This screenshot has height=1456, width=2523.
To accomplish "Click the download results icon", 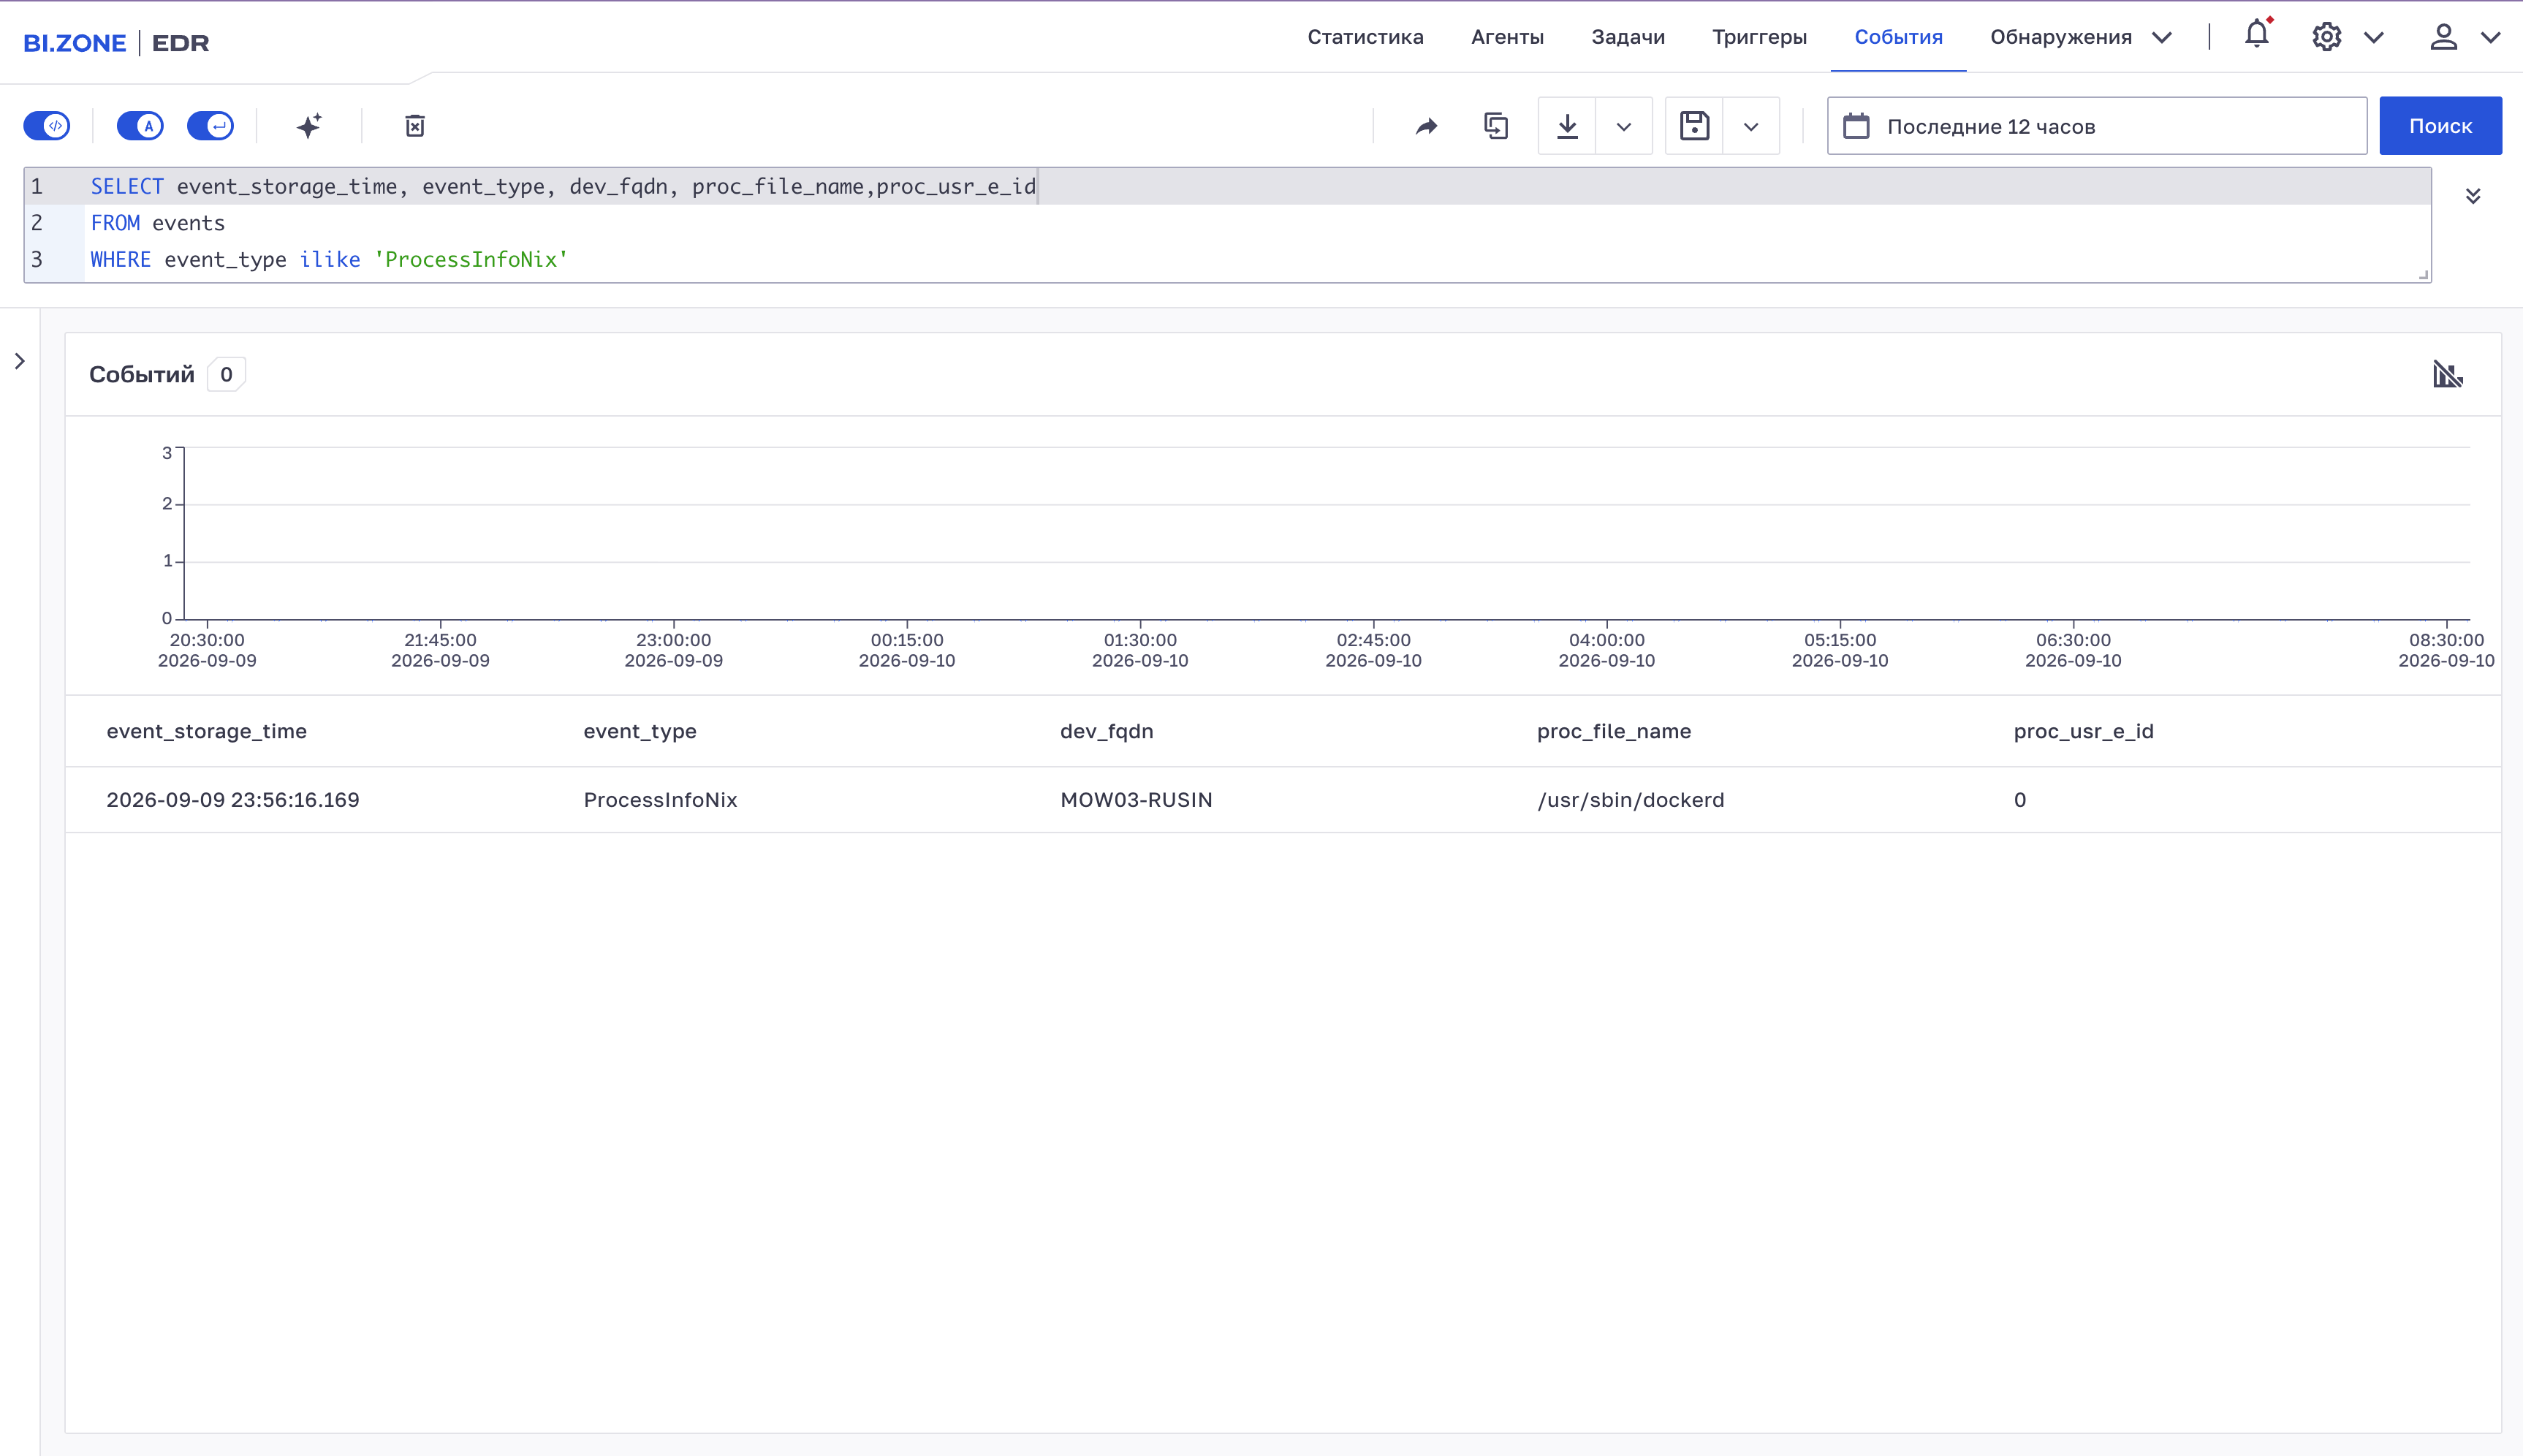I will pos(1568,126).
